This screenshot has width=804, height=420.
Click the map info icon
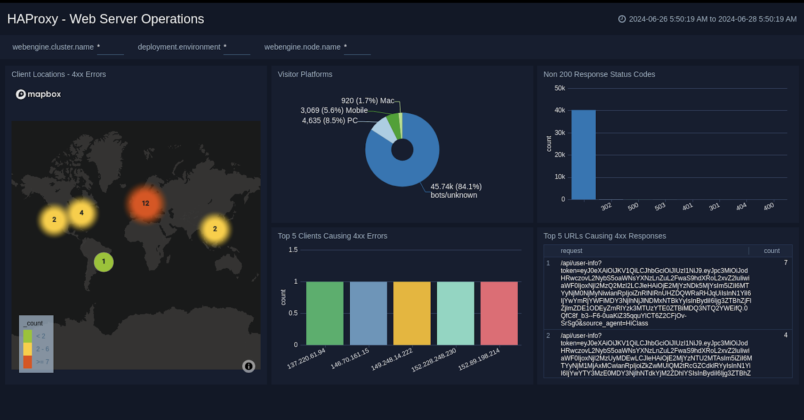pyautogui.click(x=249, y=366)
